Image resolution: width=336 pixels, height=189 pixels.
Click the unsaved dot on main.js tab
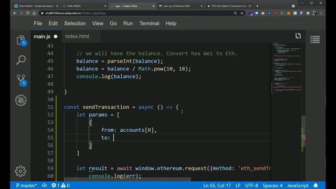click(x=56, y=36)
